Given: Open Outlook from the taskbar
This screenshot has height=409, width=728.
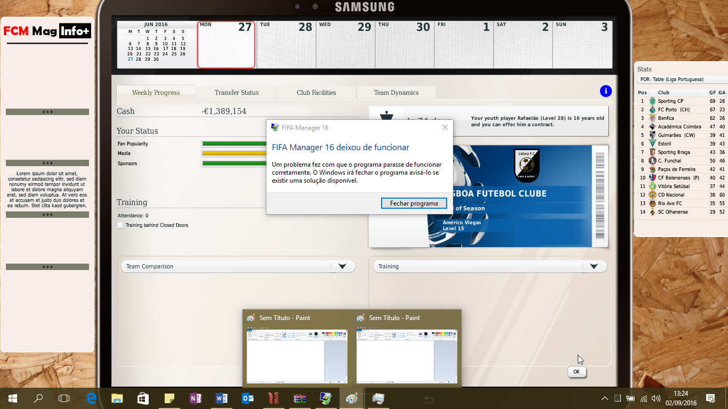Looking at the screenshot, I should pyautogui.click(x=247, y=398).
